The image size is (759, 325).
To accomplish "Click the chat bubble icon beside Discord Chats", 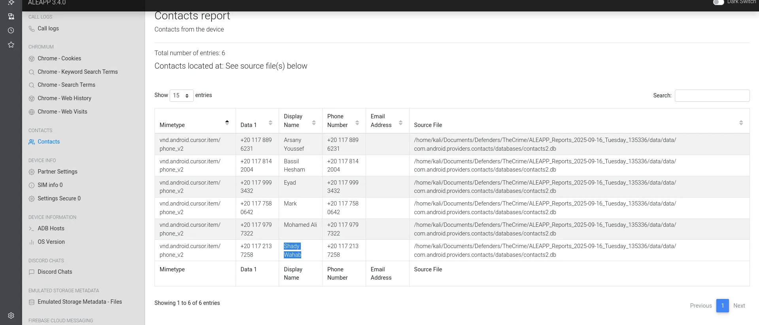I will click(32, 272).
